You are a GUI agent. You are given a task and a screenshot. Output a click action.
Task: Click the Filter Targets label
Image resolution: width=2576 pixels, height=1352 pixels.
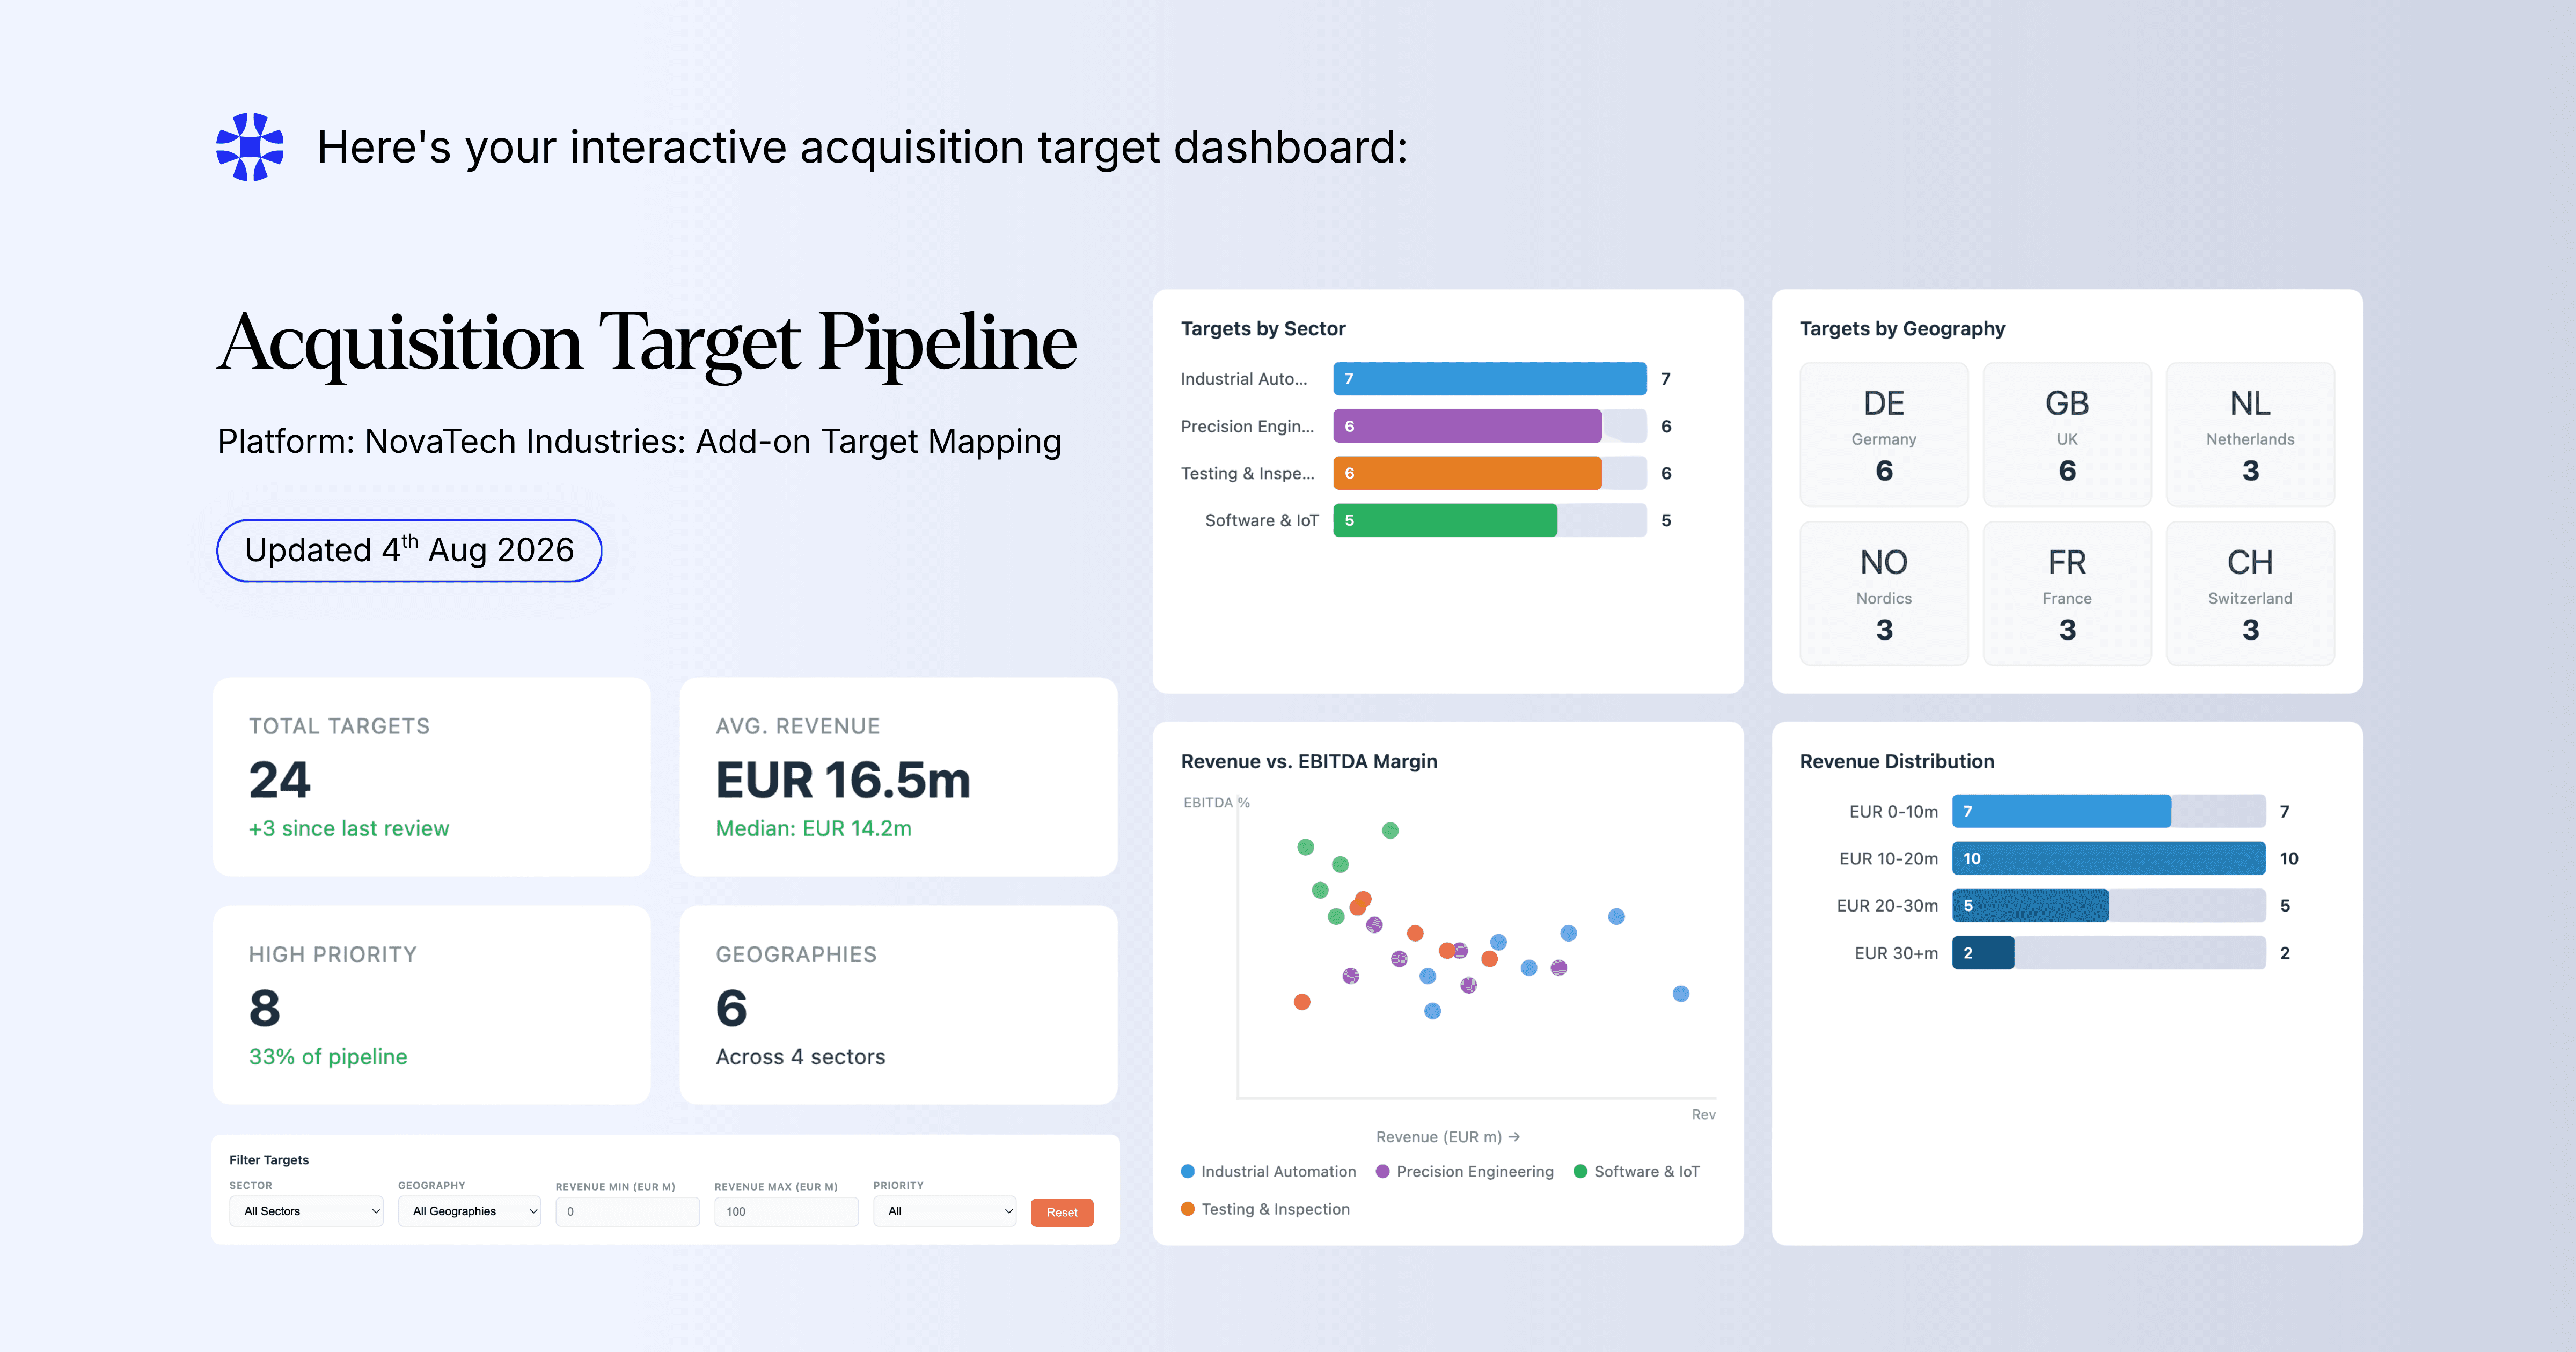269,1160
